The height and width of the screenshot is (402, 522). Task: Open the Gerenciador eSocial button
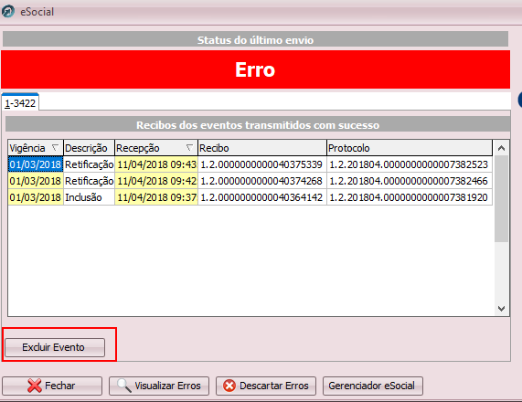coord(373,386)
